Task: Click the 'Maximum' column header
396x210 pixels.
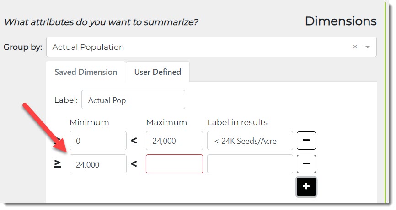Action: (166, 122)
